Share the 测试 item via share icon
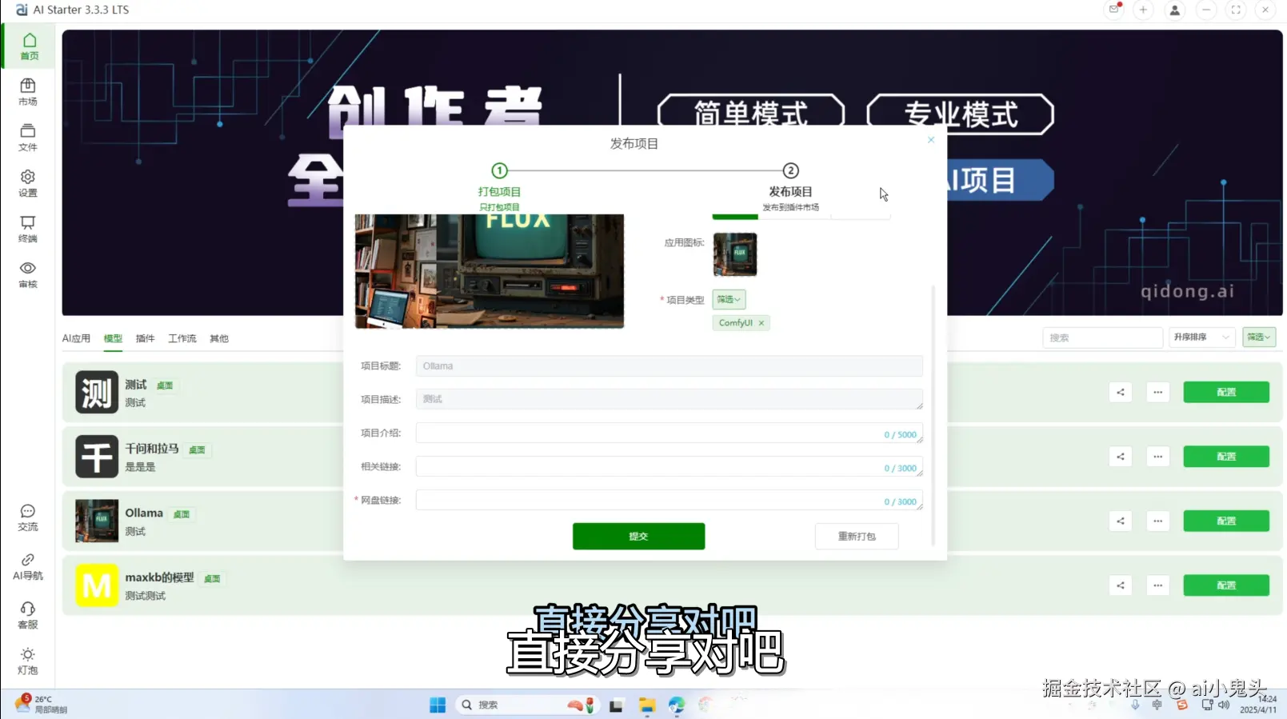The image size is (1287, 719). 1121,392
